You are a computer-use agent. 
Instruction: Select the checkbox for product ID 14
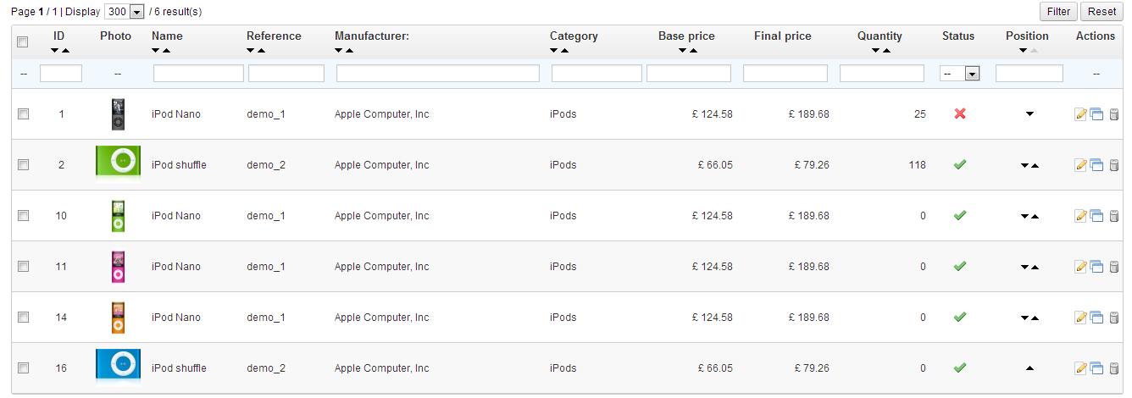[x=23, y=318]
